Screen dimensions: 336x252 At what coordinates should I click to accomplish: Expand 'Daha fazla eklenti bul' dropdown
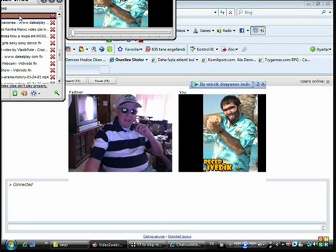197,60
